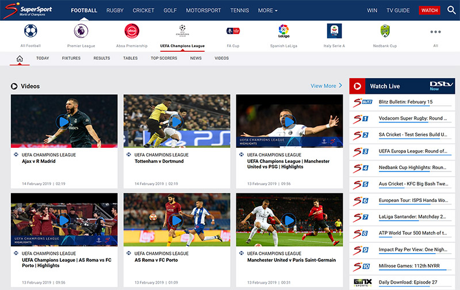
Task: Play AS Roma vs FC Porto Highlights video
Action: pos(64,220)
